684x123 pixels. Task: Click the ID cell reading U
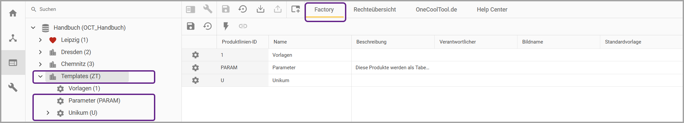click(243, 80)
